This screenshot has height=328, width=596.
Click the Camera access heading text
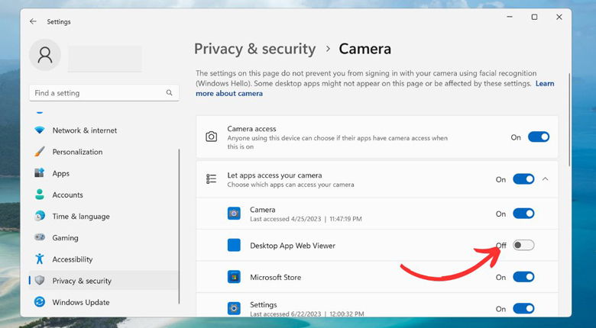click(x=251, y=129)
